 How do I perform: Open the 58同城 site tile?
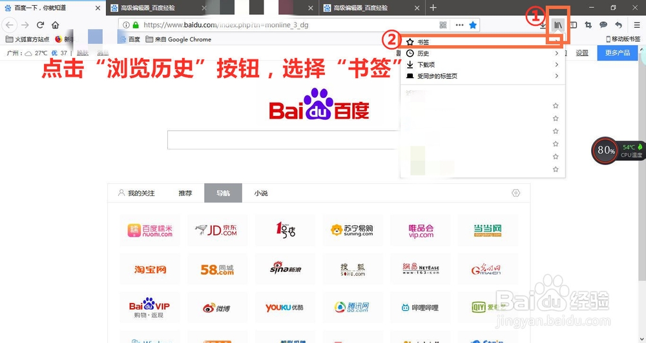(217, 269)
